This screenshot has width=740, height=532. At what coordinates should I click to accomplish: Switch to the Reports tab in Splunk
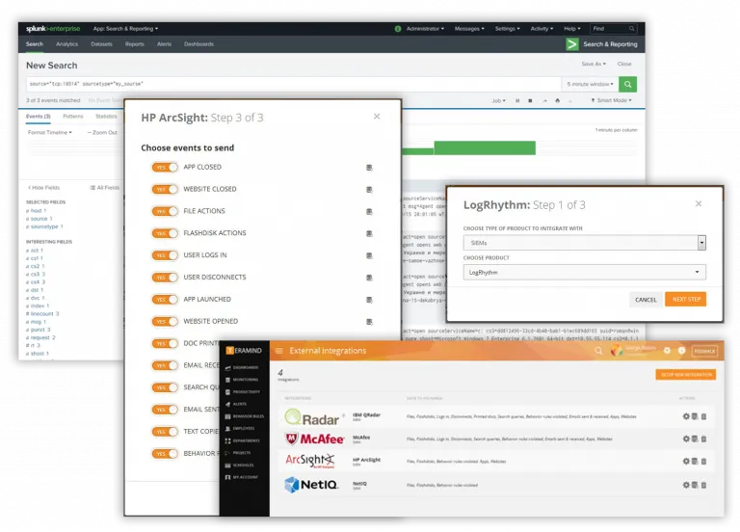click(x=135, y=44)
